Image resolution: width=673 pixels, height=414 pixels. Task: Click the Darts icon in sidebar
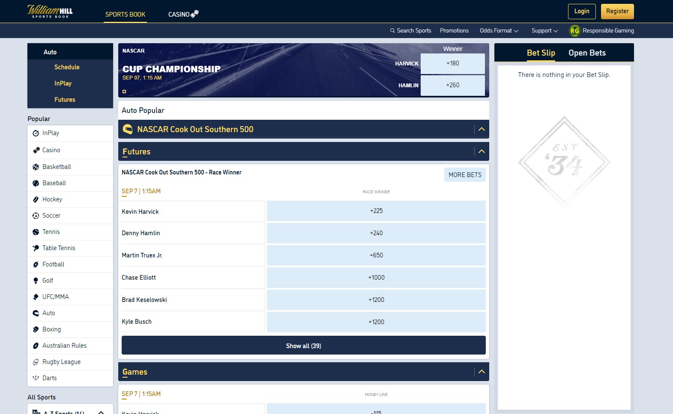click(36, 378)
